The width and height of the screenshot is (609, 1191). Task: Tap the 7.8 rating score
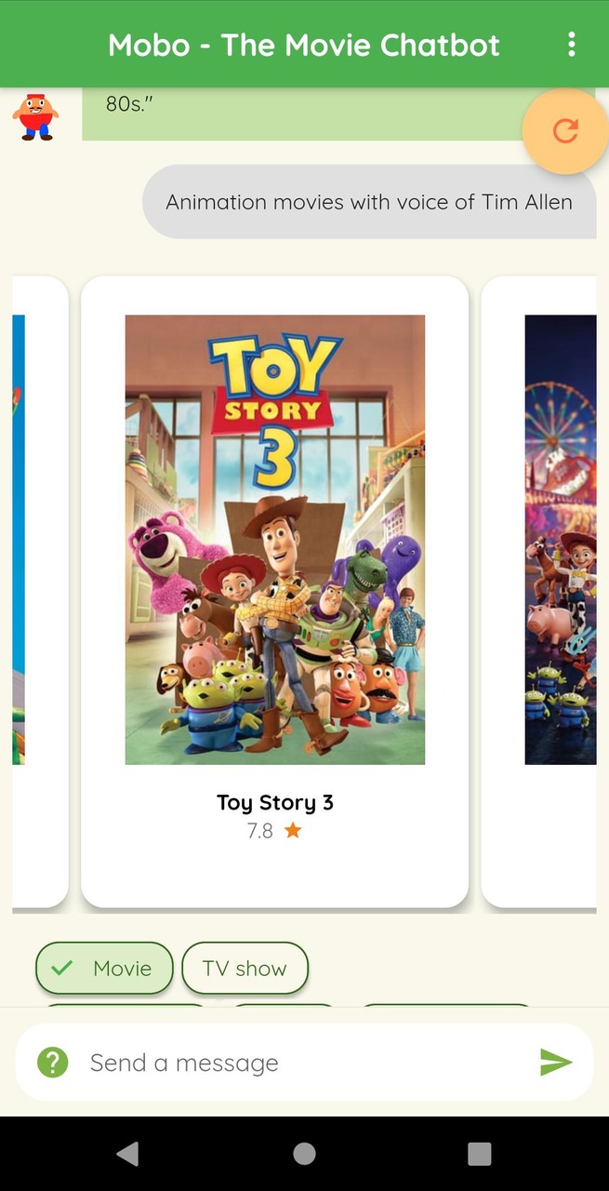point(260,831)
